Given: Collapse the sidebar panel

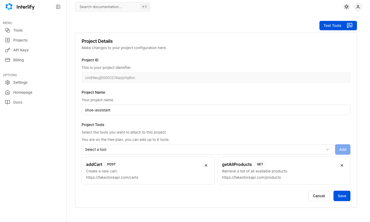Looking at the screenshot, I should click(58, 7).
